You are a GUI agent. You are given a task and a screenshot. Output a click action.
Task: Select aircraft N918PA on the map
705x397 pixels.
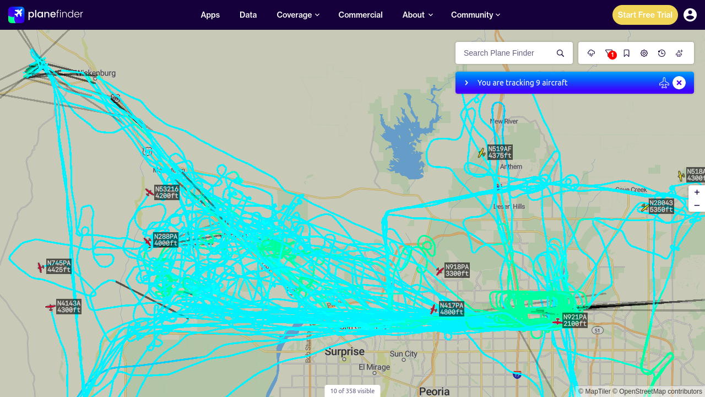pyautogui.click(x=440, y=271)
